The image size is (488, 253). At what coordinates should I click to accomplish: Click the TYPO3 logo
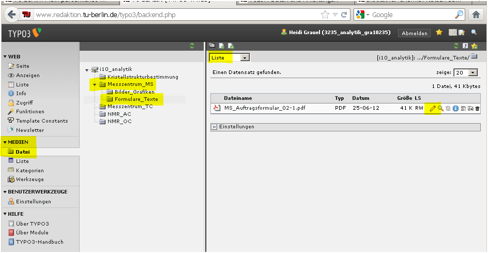coord(24,33)
